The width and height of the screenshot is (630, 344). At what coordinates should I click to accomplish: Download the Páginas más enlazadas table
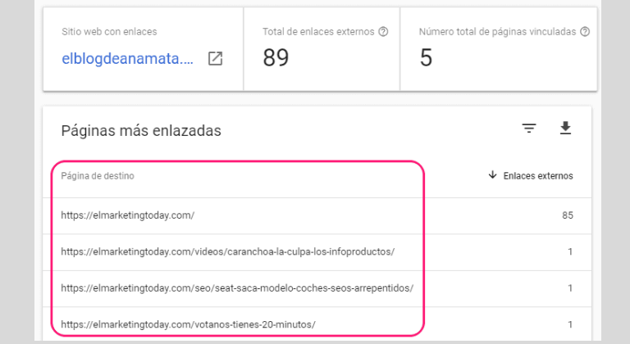point(565,129)
